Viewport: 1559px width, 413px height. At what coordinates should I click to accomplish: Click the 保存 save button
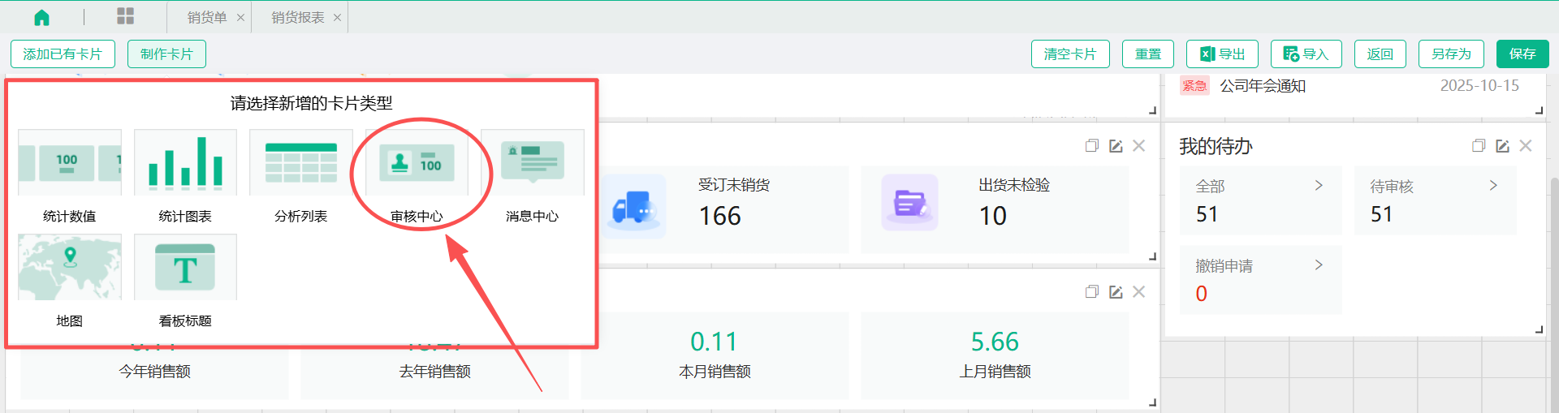(1522, 54)
